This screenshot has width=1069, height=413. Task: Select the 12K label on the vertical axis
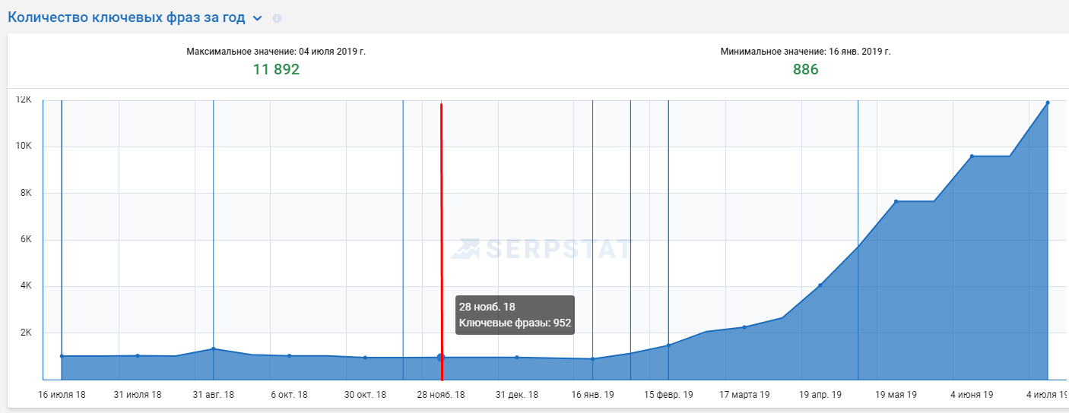(x=24, y=99)
